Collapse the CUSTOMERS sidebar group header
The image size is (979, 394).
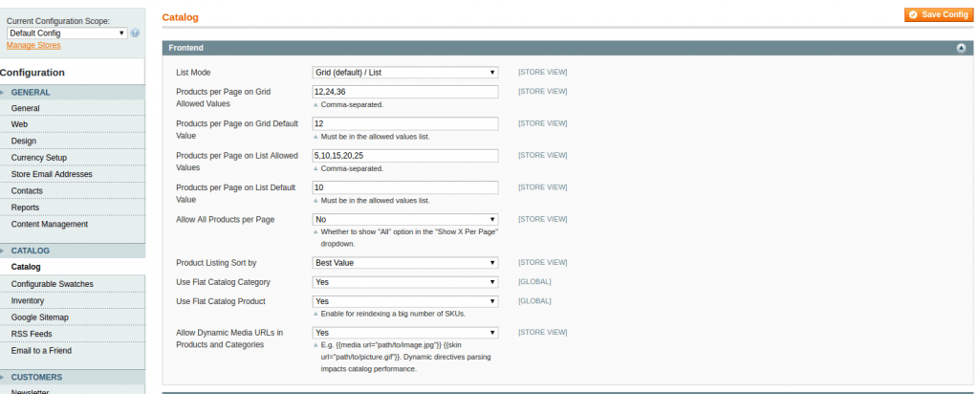point(73,377)
